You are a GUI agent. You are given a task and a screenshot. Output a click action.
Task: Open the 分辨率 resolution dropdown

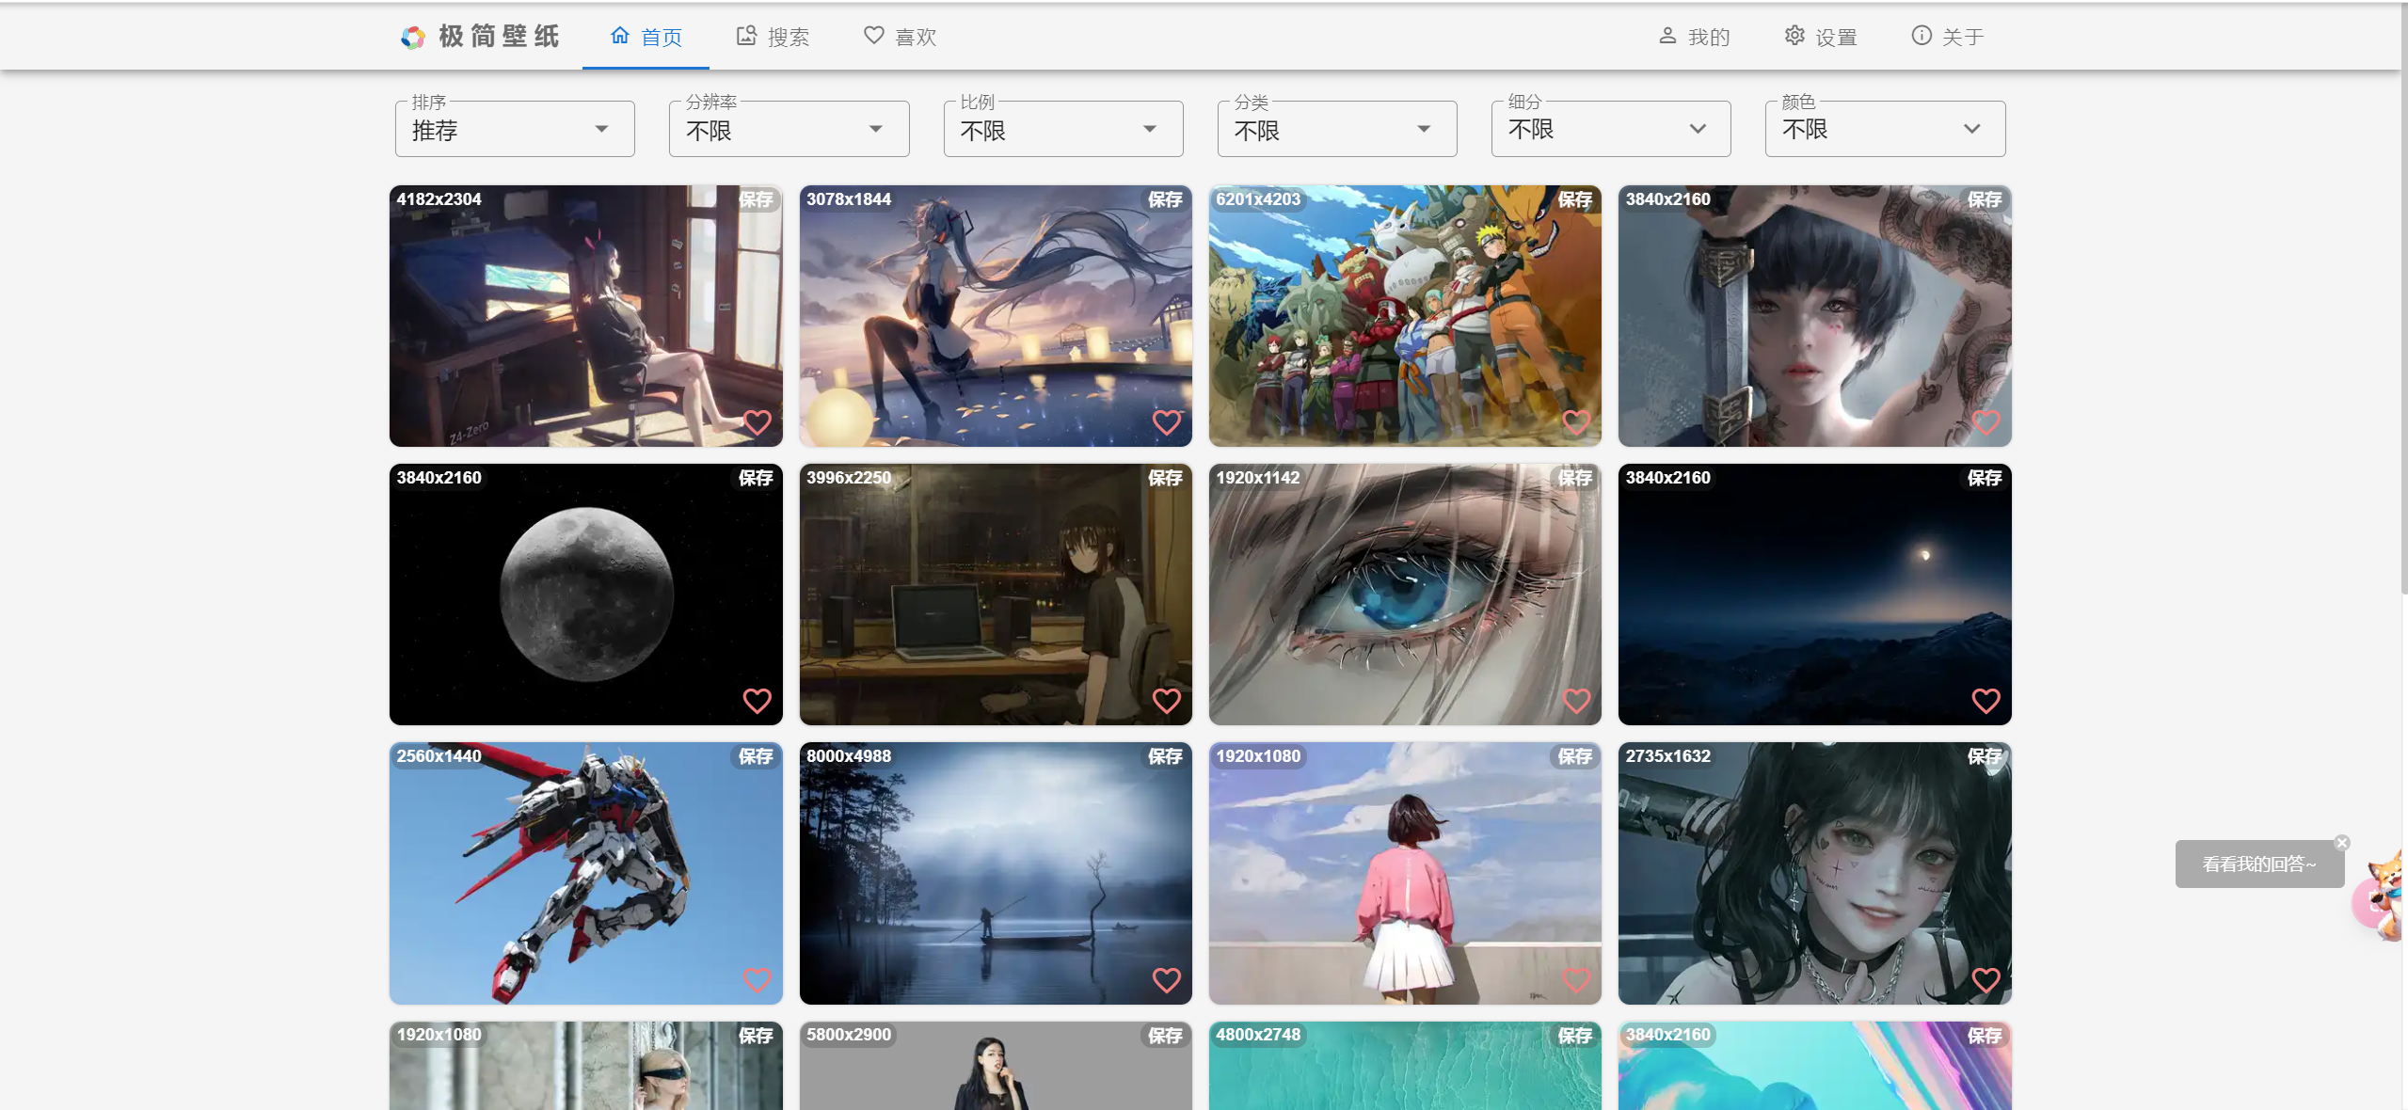point(788,130)
